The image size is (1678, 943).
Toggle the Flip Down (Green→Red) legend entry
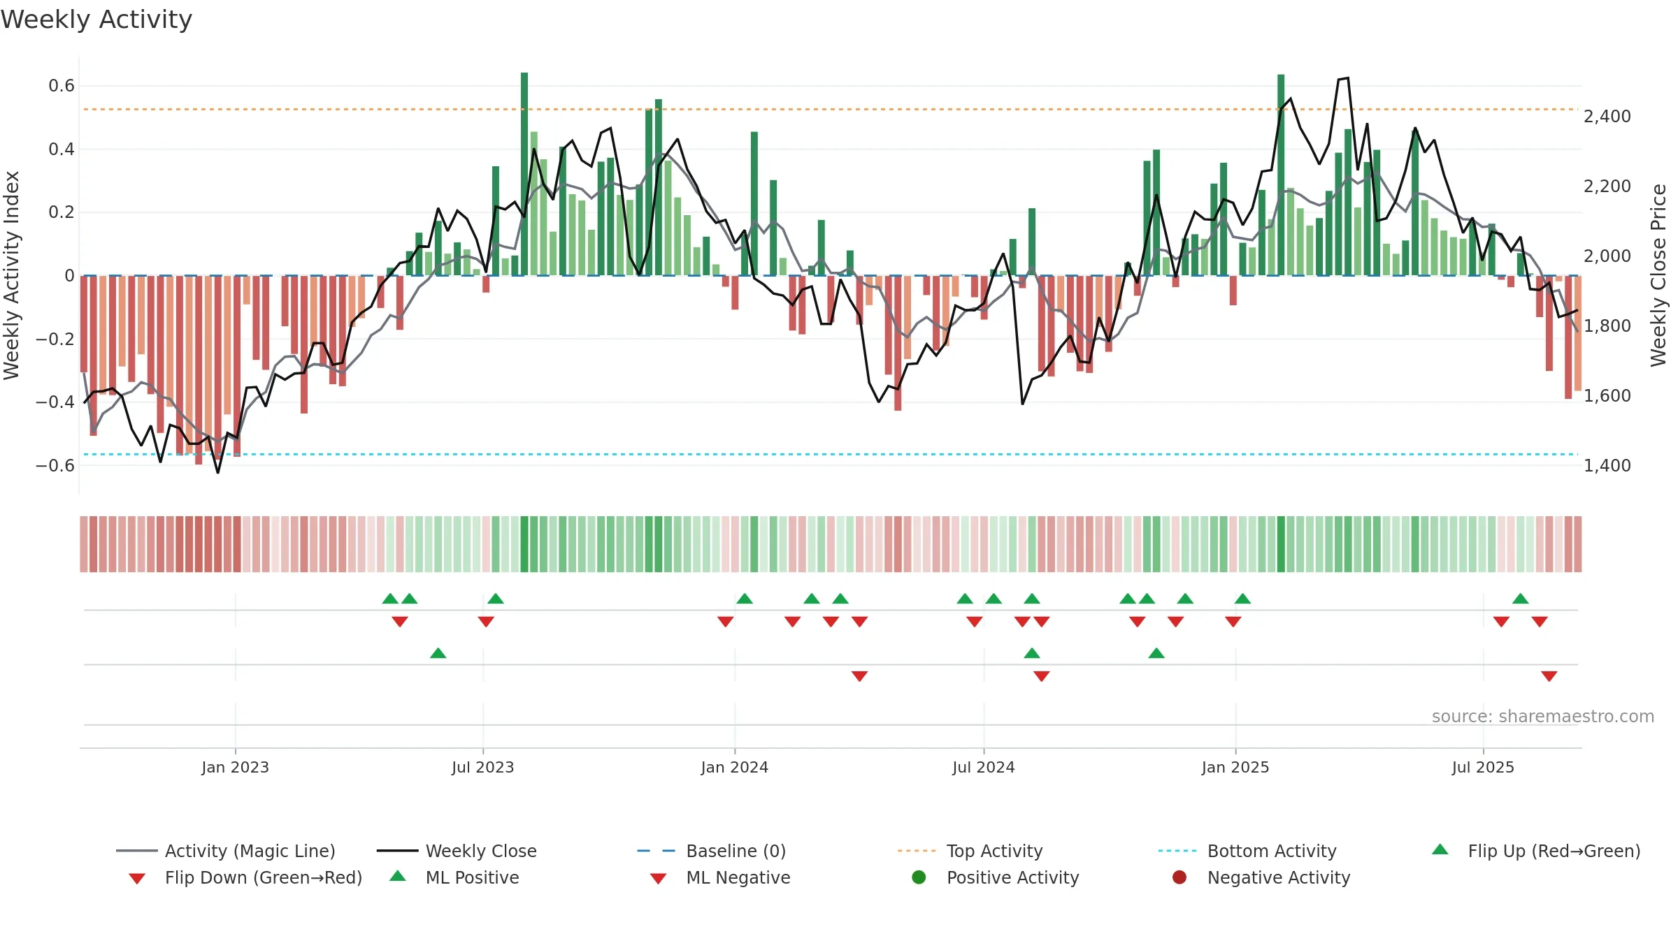pos(245,877)
